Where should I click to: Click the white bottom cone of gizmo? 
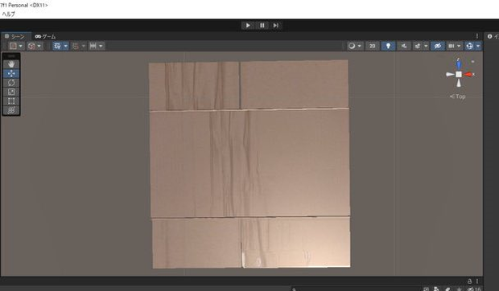pyautogui.click(x=459, y=84)
